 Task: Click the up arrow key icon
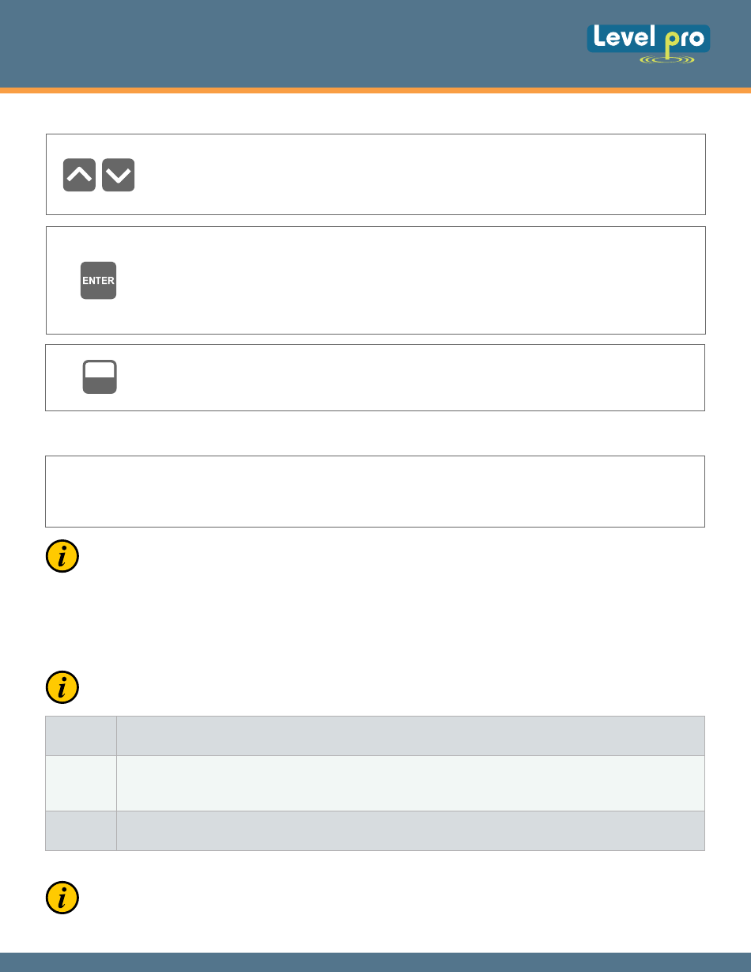(x=79, y=175)
